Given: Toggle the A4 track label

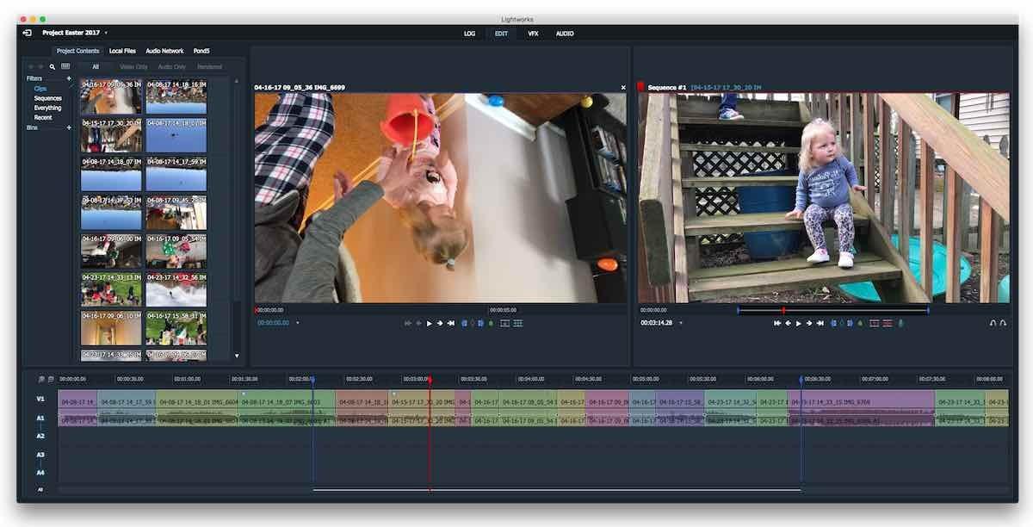Looking at the screenshot, I should point(40,473).
